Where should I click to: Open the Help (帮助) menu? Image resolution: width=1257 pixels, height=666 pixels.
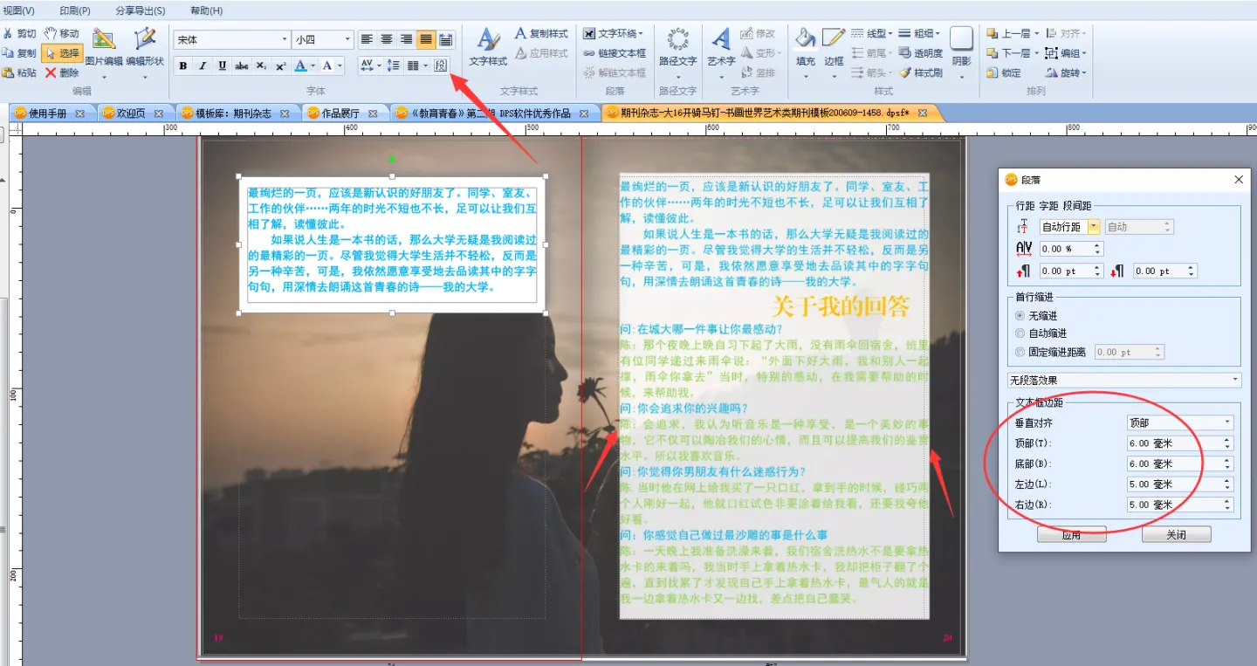click(x=206, y=10)
